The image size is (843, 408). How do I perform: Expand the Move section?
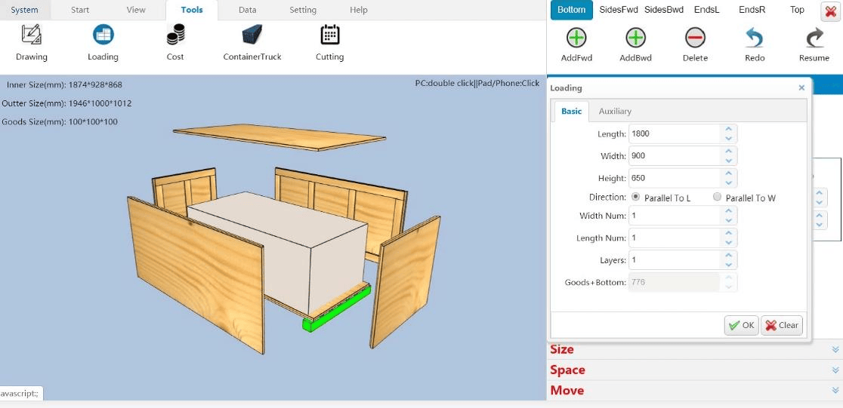coord(695,391)
